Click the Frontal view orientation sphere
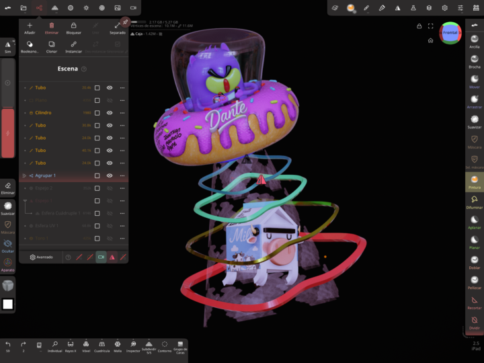This screenshot has width=484, height=363. point(450,33)
